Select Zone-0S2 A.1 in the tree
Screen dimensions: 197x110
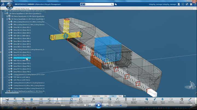pos(22,30)
